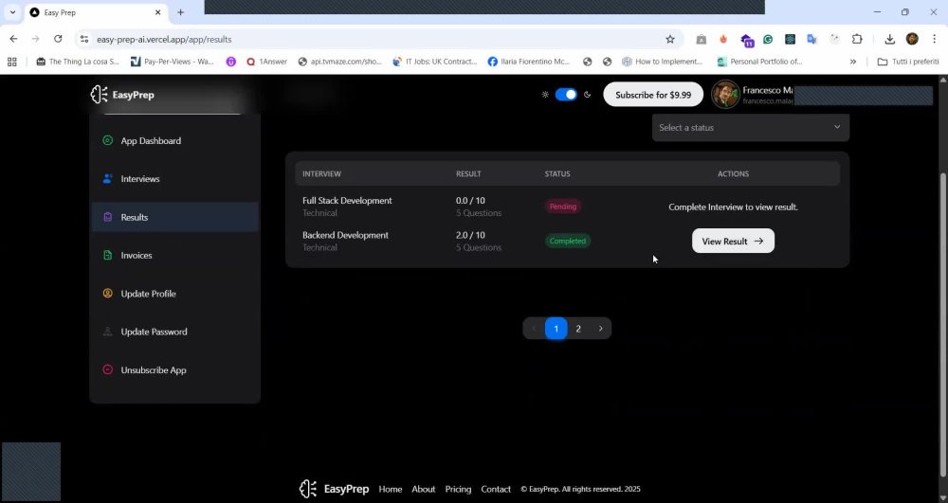This screenshot has height=503, width=948.
Task: Open the footer Home link
Action: click(390, 489)
